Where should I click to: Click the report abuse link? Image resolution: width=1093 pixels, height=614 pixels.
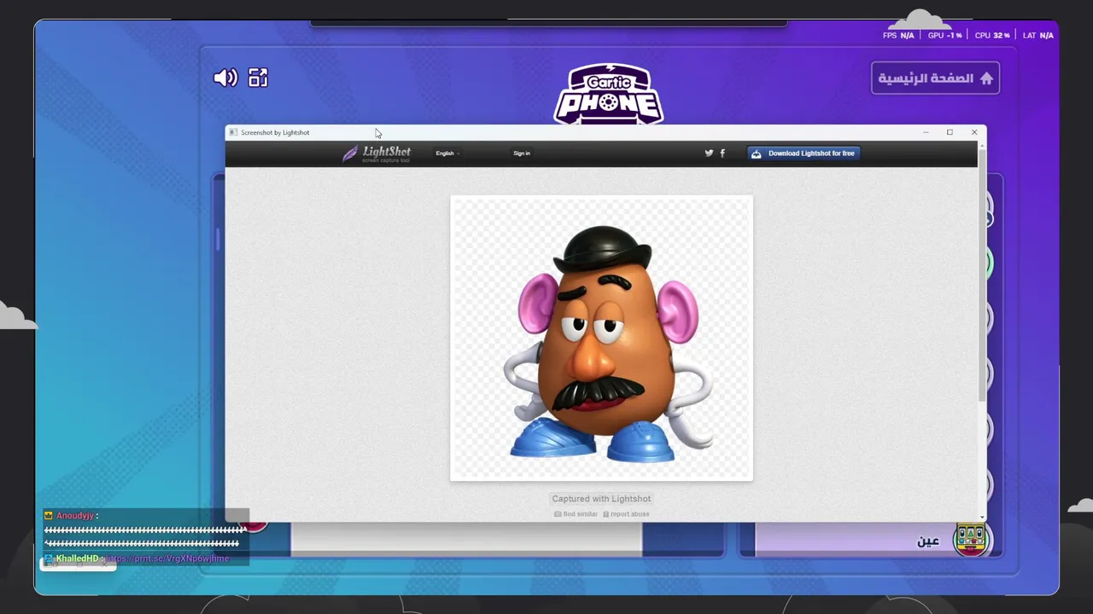[x=626, y=514]
